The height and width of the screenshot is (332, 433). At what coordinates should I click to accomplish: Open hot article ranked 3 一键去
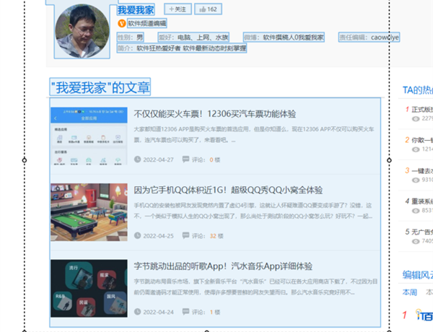[x=422, y=171]
